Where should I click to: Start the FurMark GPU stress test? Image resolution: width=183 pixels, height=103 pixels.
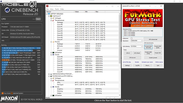click(x=153, y=39)
